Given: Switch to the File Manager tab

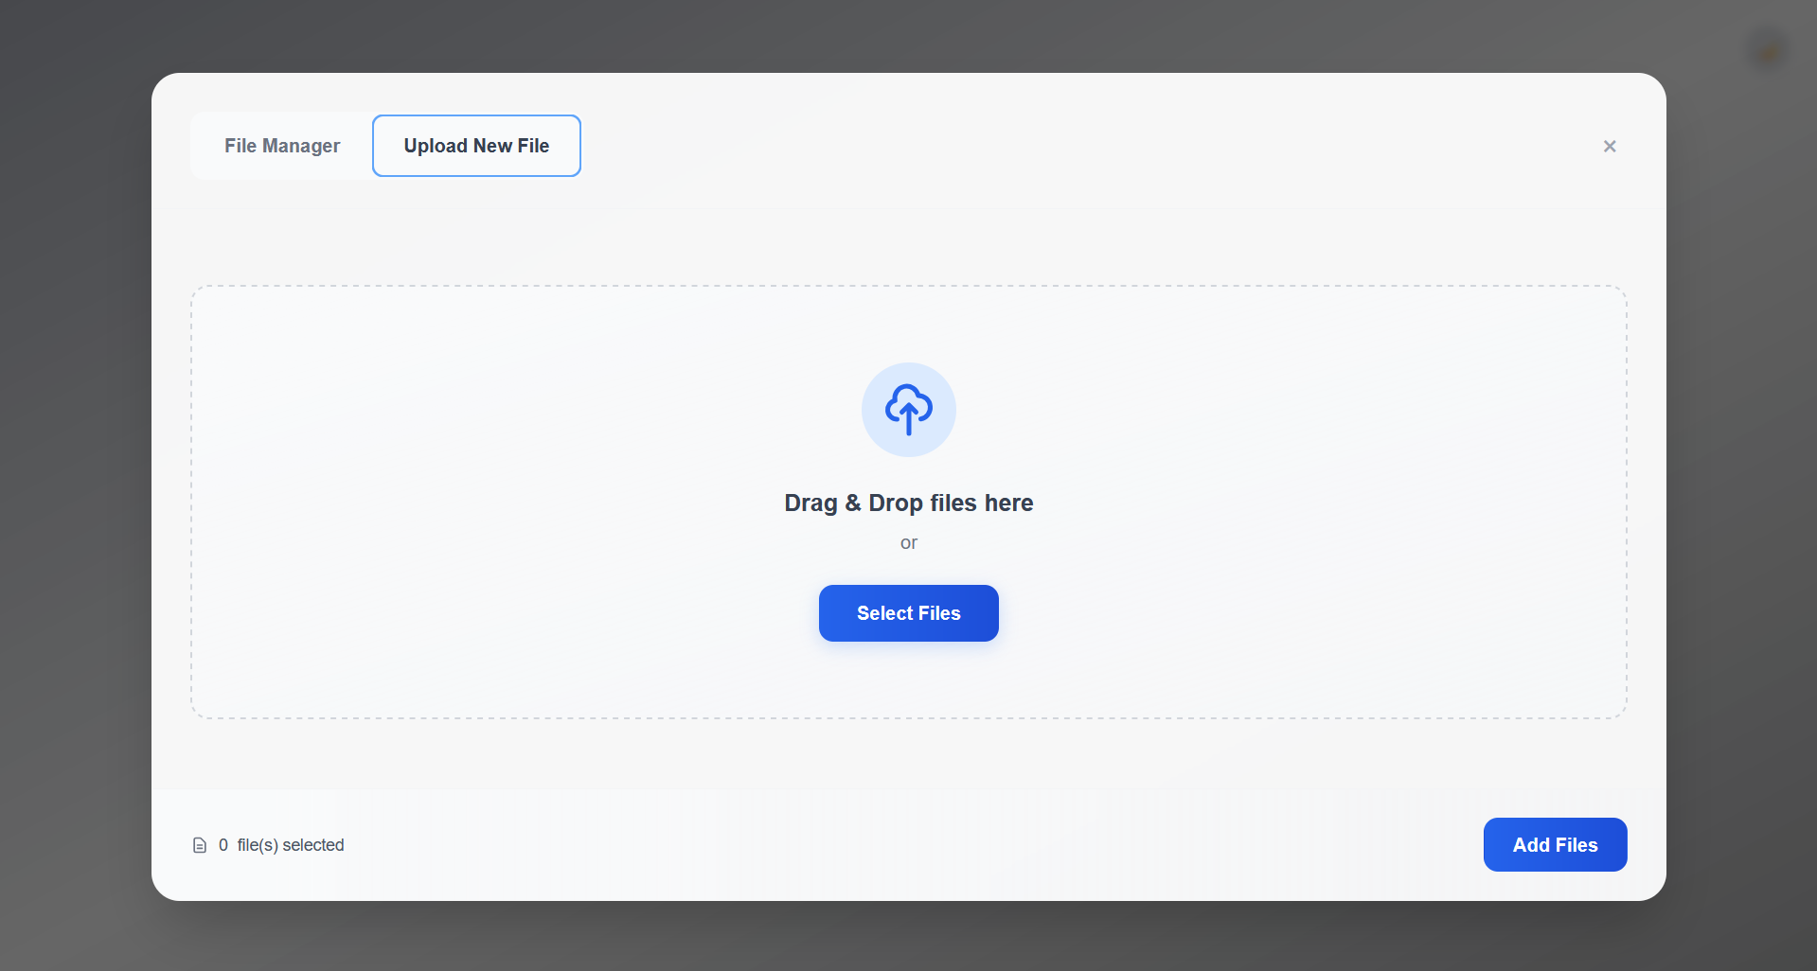Looking at the screenshot, I should point(281,146).
